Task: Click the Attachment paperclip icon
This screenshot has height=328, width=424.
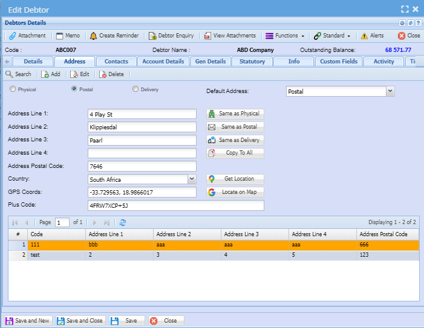Action: (x=13, y=36)
